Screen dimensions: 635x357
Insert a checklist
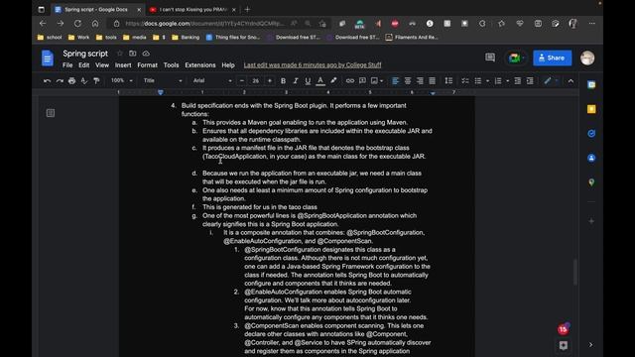[465, 81]
